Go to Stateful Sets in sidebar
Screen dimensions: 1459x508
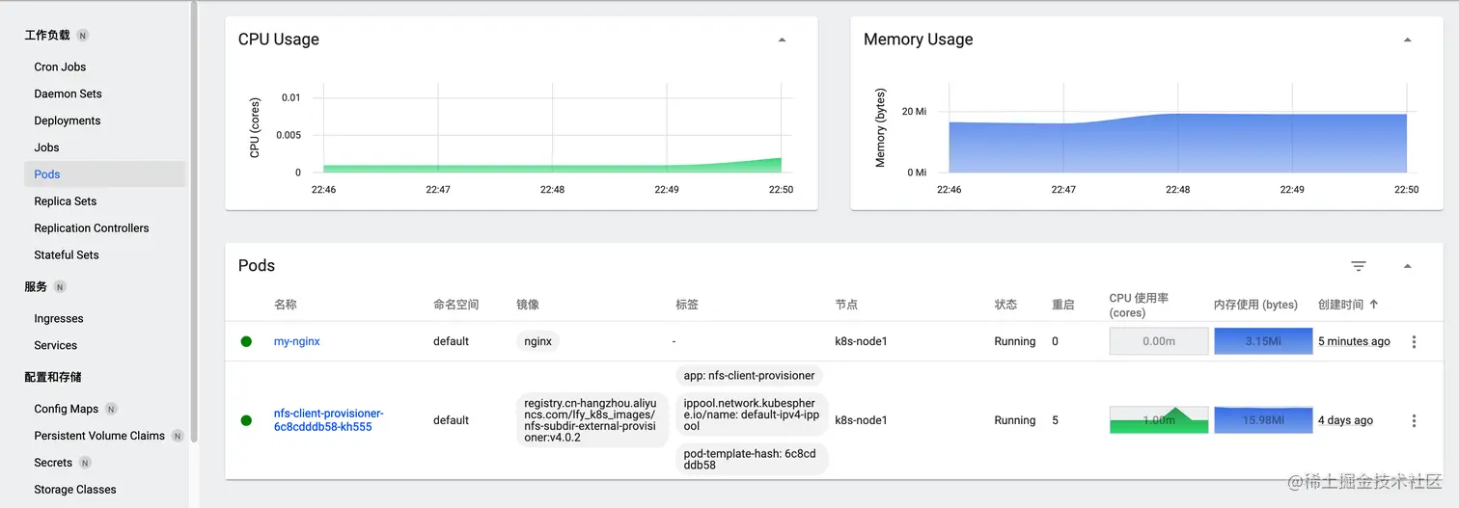[67, 254]
